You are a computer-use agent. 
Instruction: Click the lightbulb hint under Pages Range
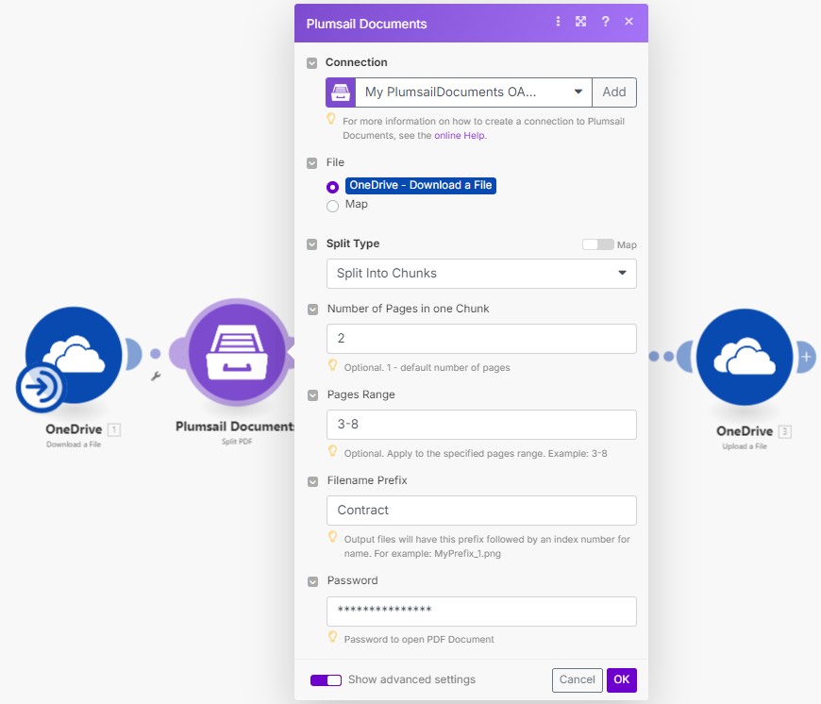(x=332, y=451)
